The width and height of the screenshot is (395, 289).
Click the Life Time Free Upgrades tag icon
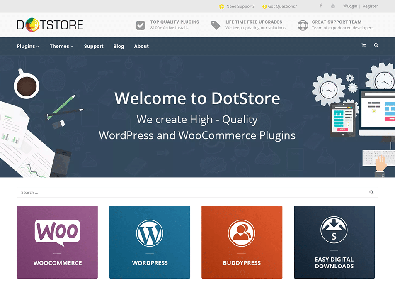(216, 25)
